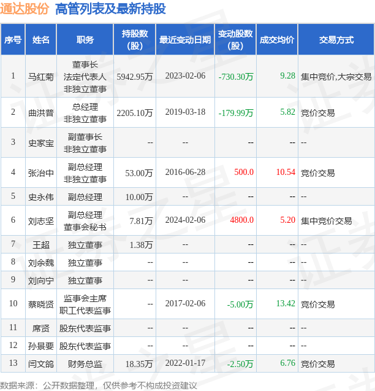
Task: Click the 数据来源 footer note
Action: 99,385
